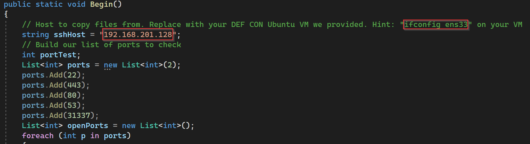Click the port number 31337
Image resolution: width=530 pixels, height=144 pixels.
point(79,116)
